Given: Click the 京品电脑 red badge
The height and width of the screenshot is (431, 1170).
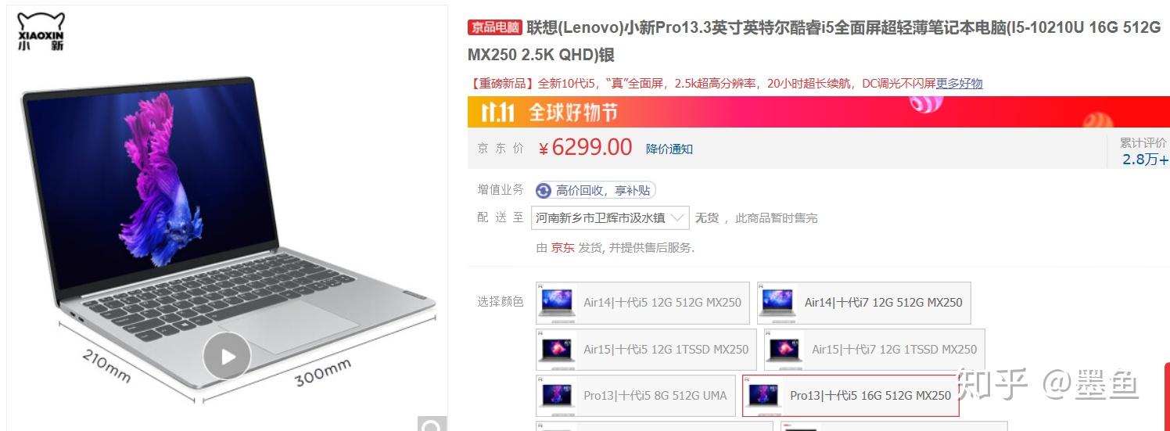Looking at the screenshot, I should 495,27.
